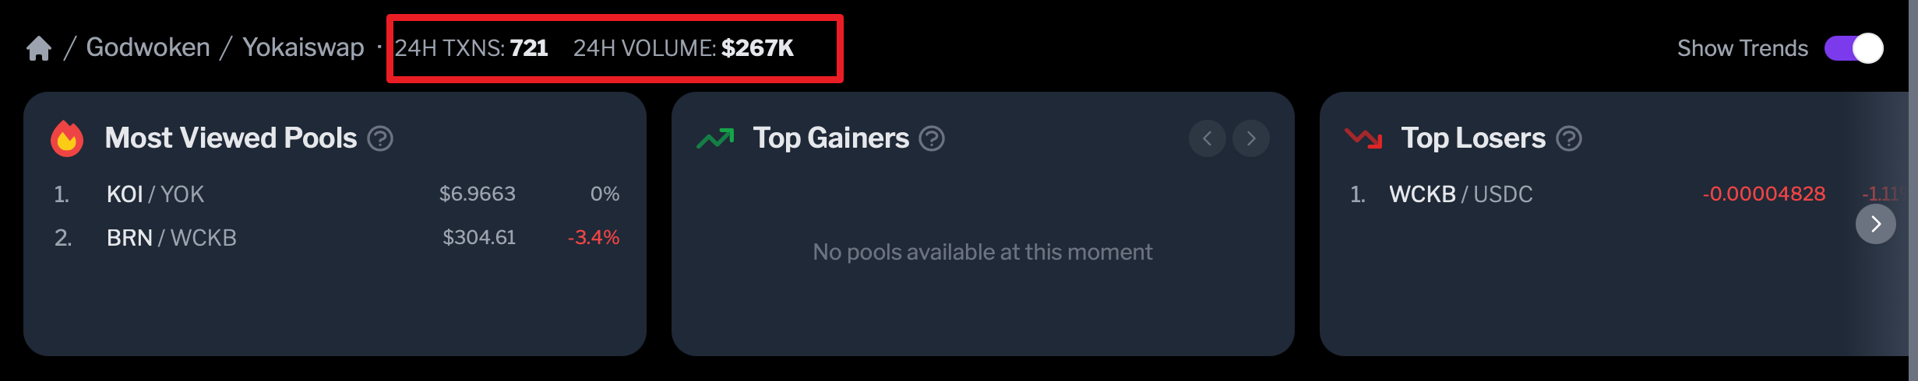The height and width of the screenshot is (381, 1918).
Task: Turn off the Show Trends switch
Action: point(1854,48)
